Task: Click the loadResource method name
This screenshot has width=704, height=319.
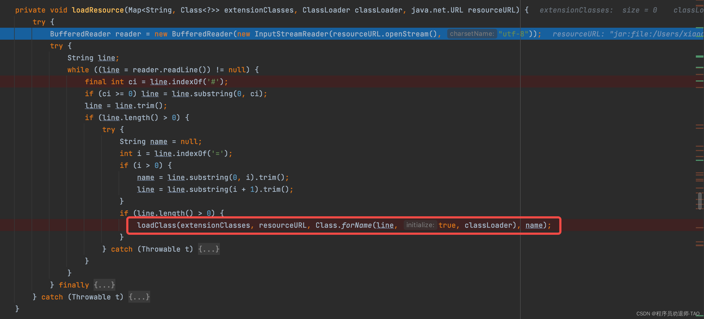Action: 98,10
